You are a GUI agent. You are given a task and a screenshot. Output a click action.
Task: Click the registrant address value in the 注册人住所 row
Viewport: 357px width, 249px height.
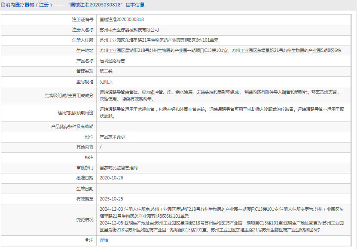[x=159, y=40]
